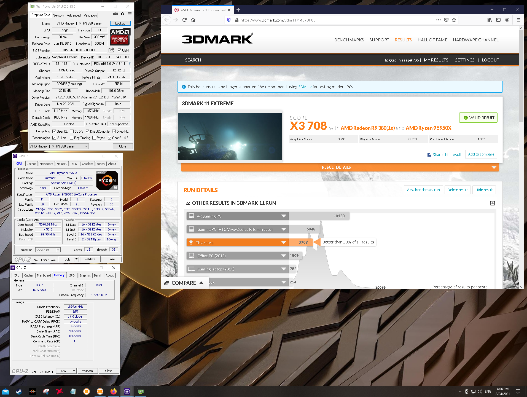Open the Tools dropdown arrow in CPU-Z CPU window
This screenshot has width=527, height=397.
pyautogui.click(x=76, y=259)
